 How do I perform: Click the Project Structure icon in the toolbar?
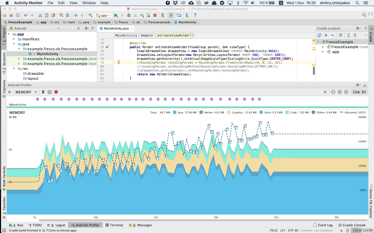click(179, 16)
